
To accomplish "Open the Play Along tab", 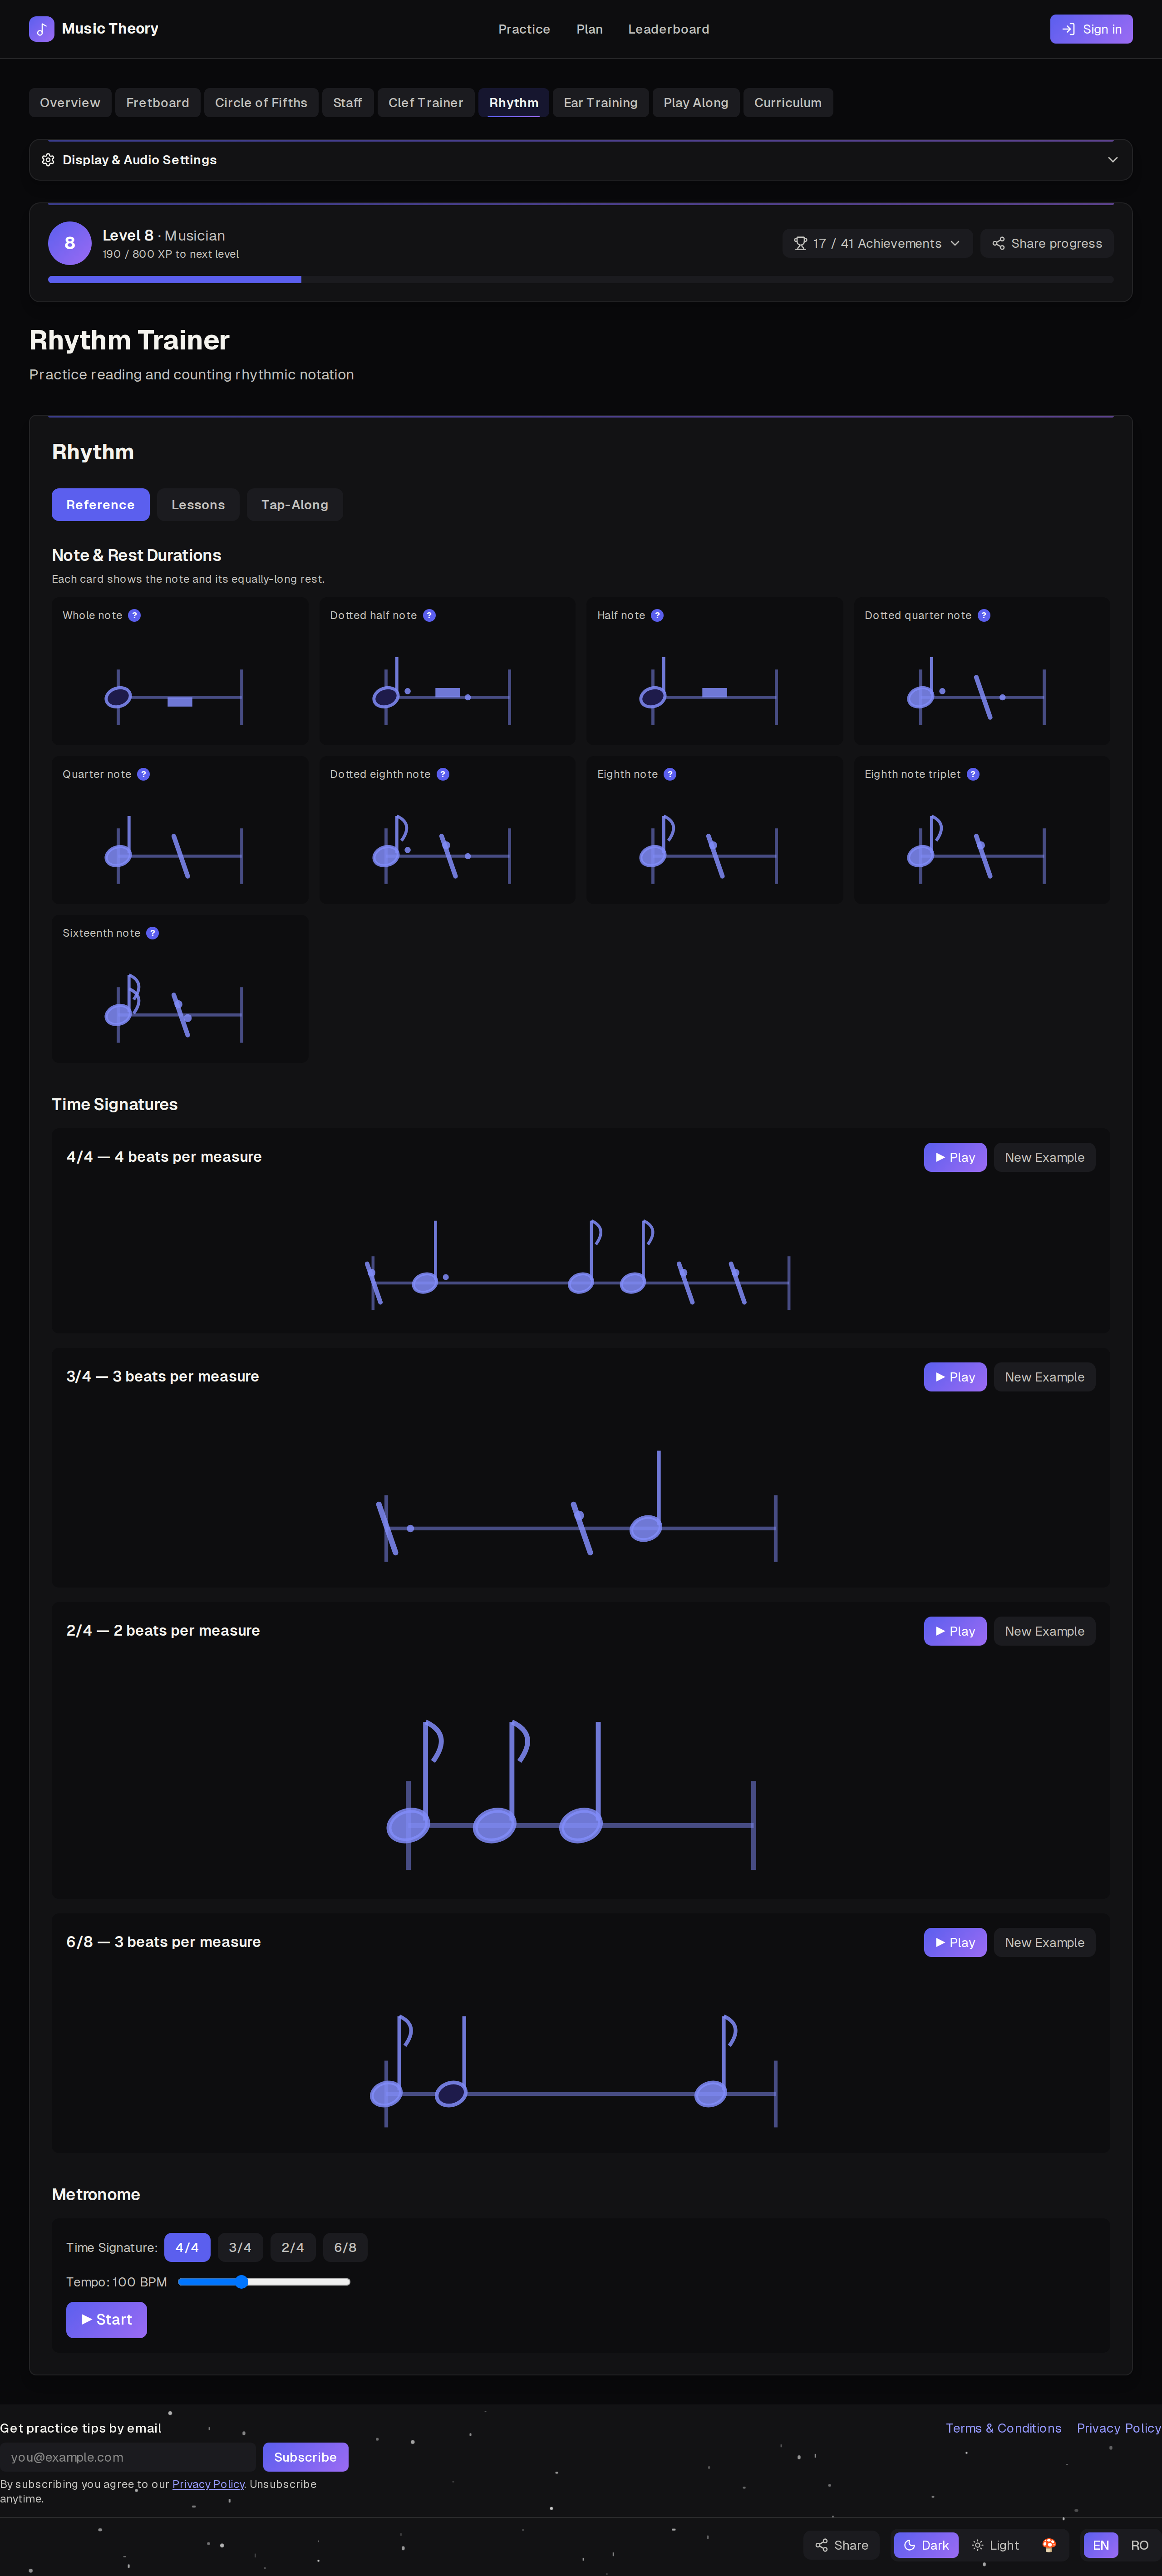I will pyautogui.click(x=696, y=103).
